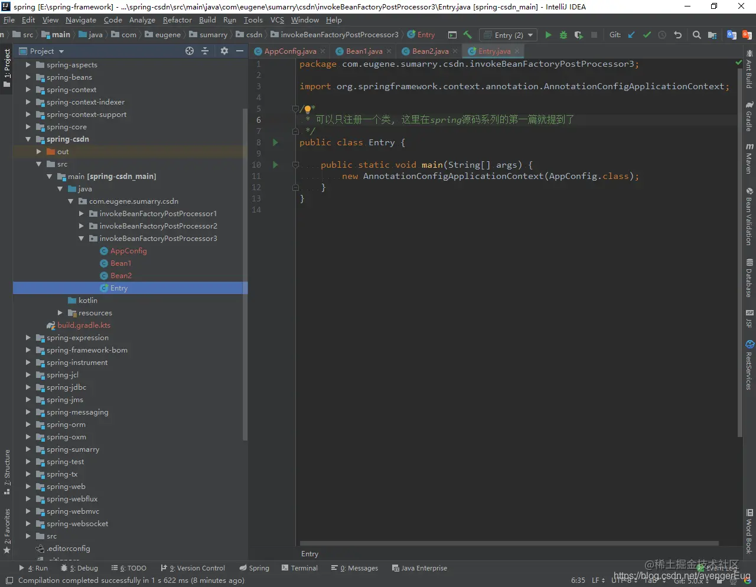Open the Entry (2) run configuration dropdown

pos(509,35)
